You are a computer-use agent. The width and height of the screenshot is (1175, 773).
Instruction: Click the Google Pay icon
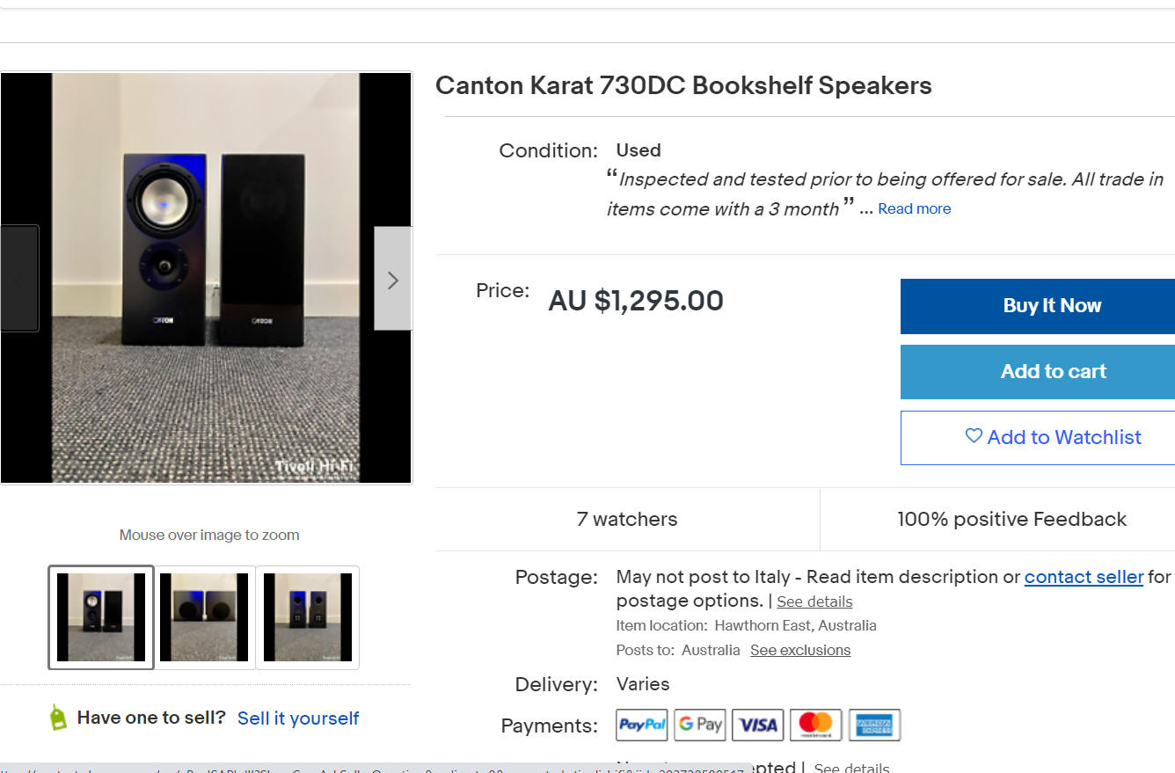[x=699, y=725]
